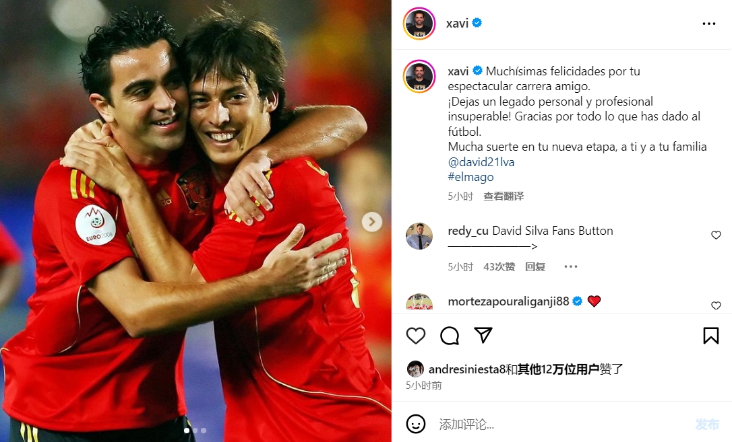The image size is (732, 442).
Task: View the list of users who liked
Action: click(558, 369)
